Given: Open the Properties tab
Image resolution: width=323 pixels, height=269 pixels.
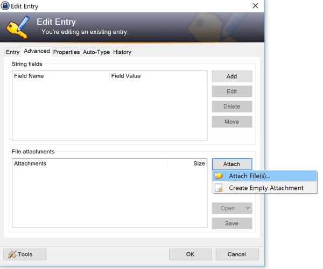Looking at the screenshot, I should [66, 52].
